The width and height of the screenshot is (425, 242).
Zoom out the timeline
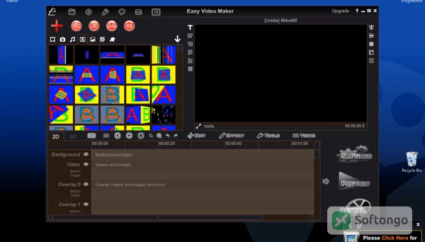(151, 136)
